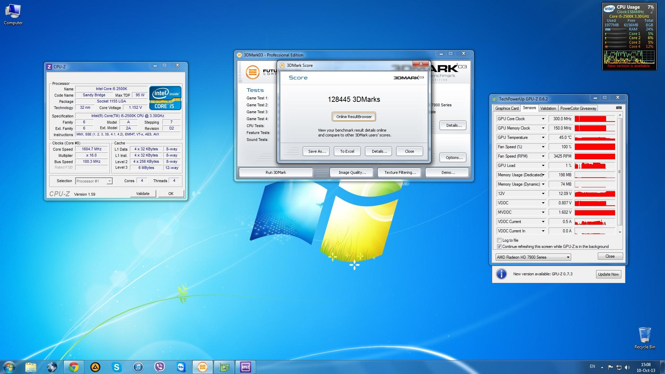The image size is (665, 374).
Task: Open Skype from the taskbar
Action: 117,367
